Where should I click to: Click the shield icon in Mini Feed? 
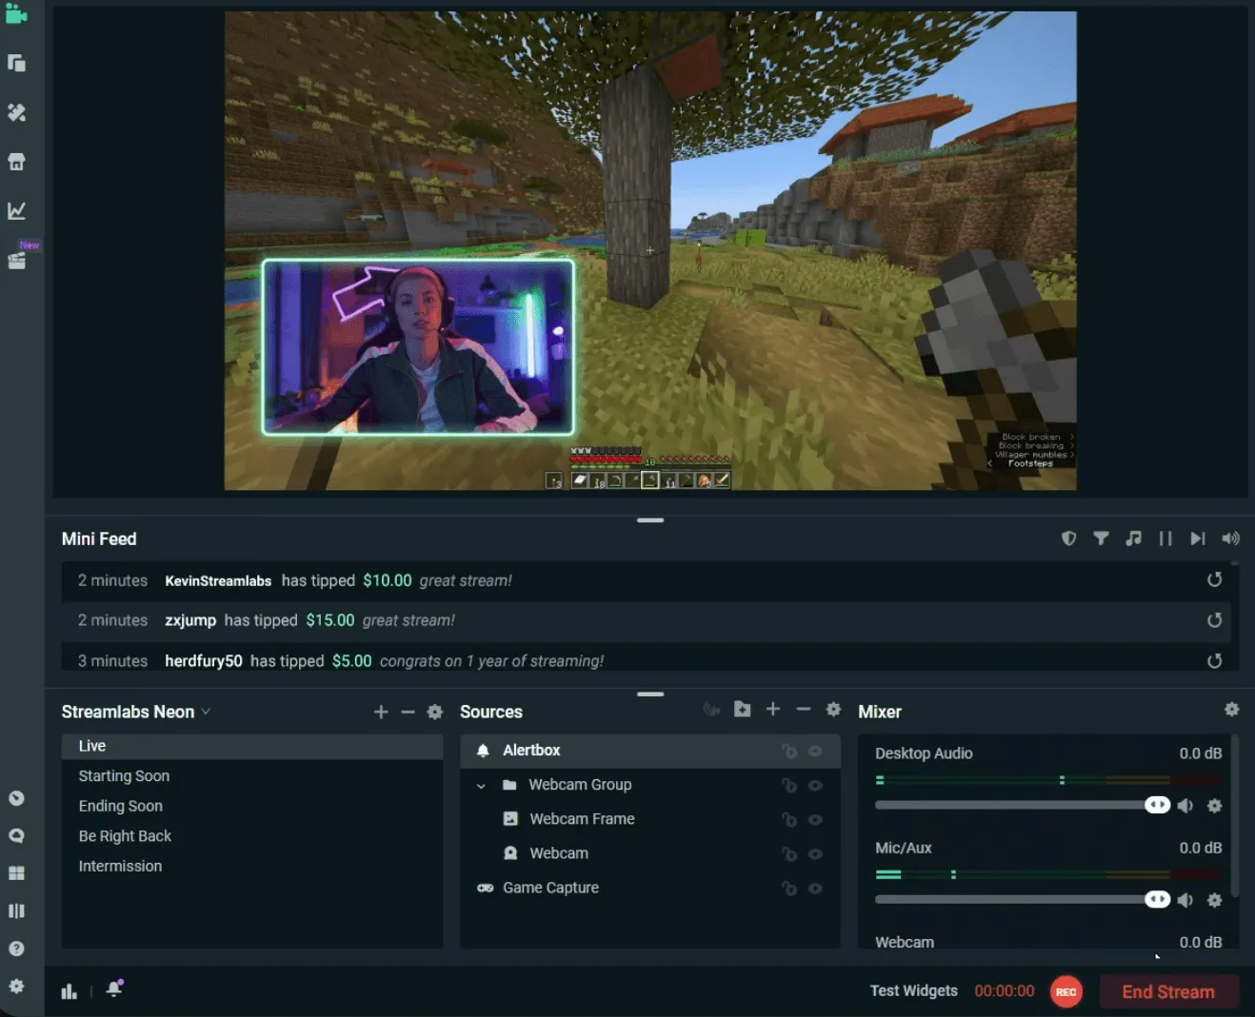point(1069,538)
